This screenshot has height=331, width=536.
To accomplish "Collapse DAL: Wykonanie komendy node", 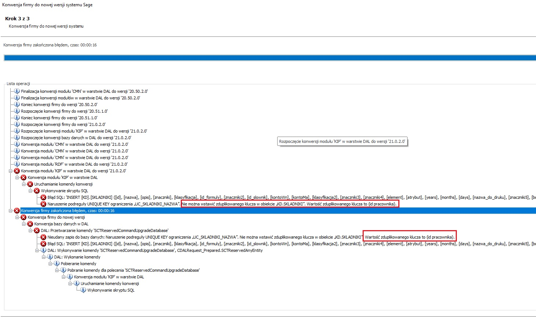I will pos(44,257).
